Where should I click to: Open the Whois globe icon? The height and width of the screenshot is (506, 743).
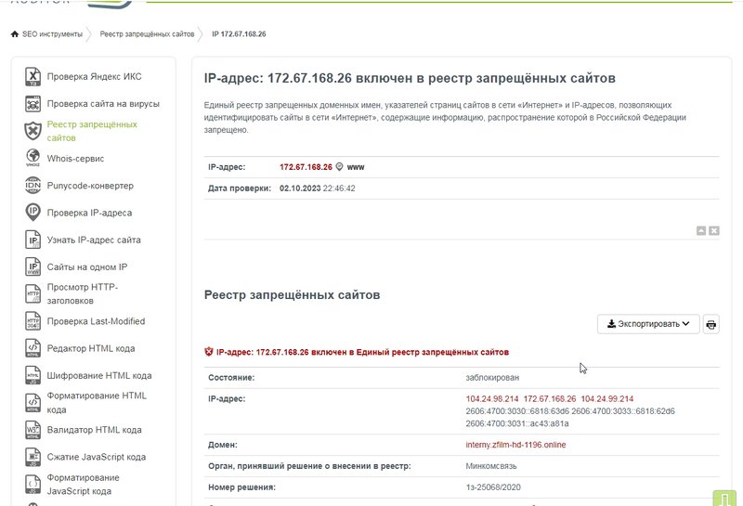pos(33,158)
